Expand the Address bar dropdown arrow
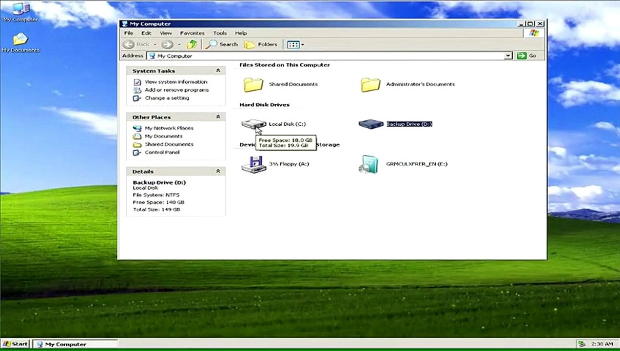The width and height of the screenshot is (620, 351). 508,56
